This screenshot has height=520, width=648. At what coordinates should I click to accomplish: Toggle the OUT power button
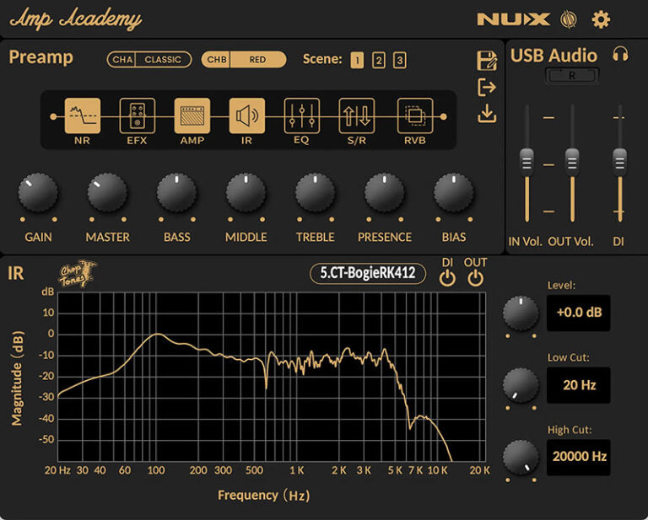pyautogui.click(x=475, y=279)
